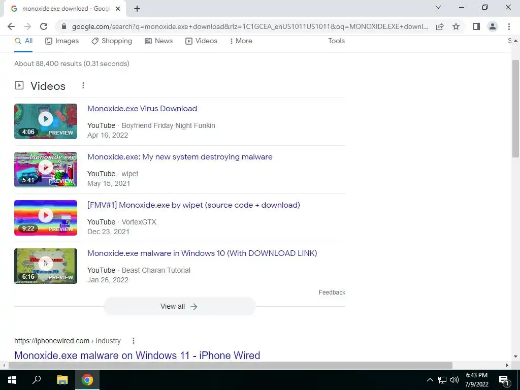Open Monoxide.exe malware in Windows 10 link
This screenshot has width=520, height=390.
point(202,253)
